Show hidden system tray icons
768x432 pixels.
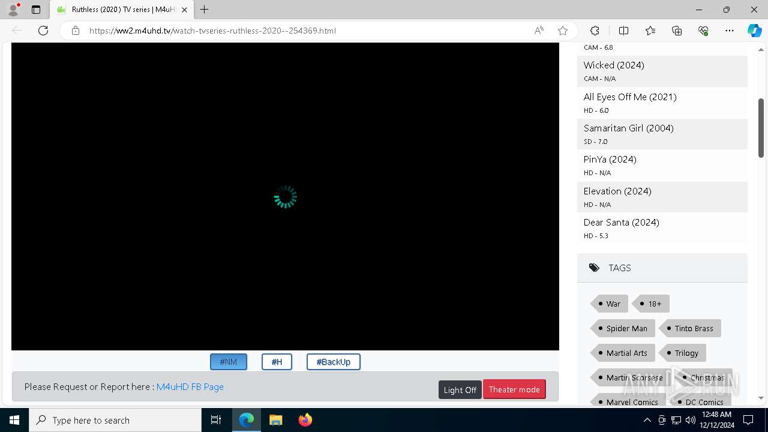point(647,420)
